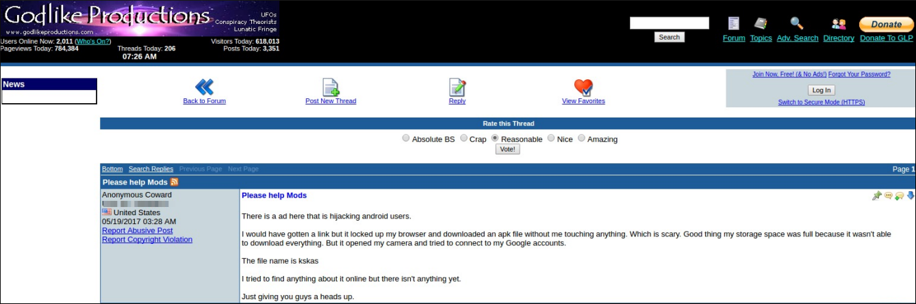Select the Reasonable rating option
The height and width of the screenshot is (304, 916).
tap(495, 138)
